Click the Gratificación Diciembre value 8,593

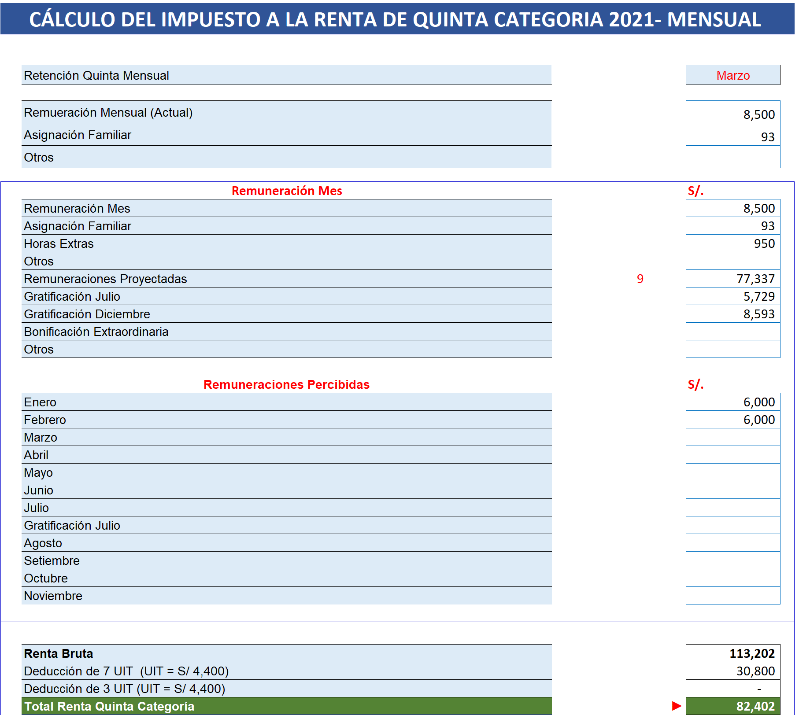(732, 314)
